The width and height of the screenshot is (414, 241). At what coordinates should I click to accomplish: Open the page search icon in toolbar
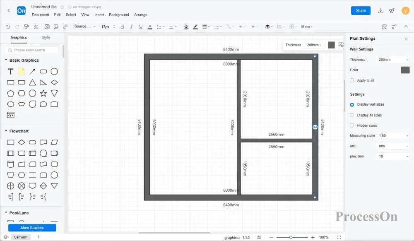pos(384,27)
